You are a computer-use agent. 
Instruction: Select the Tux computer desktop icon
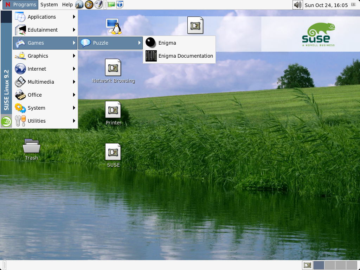114,27
